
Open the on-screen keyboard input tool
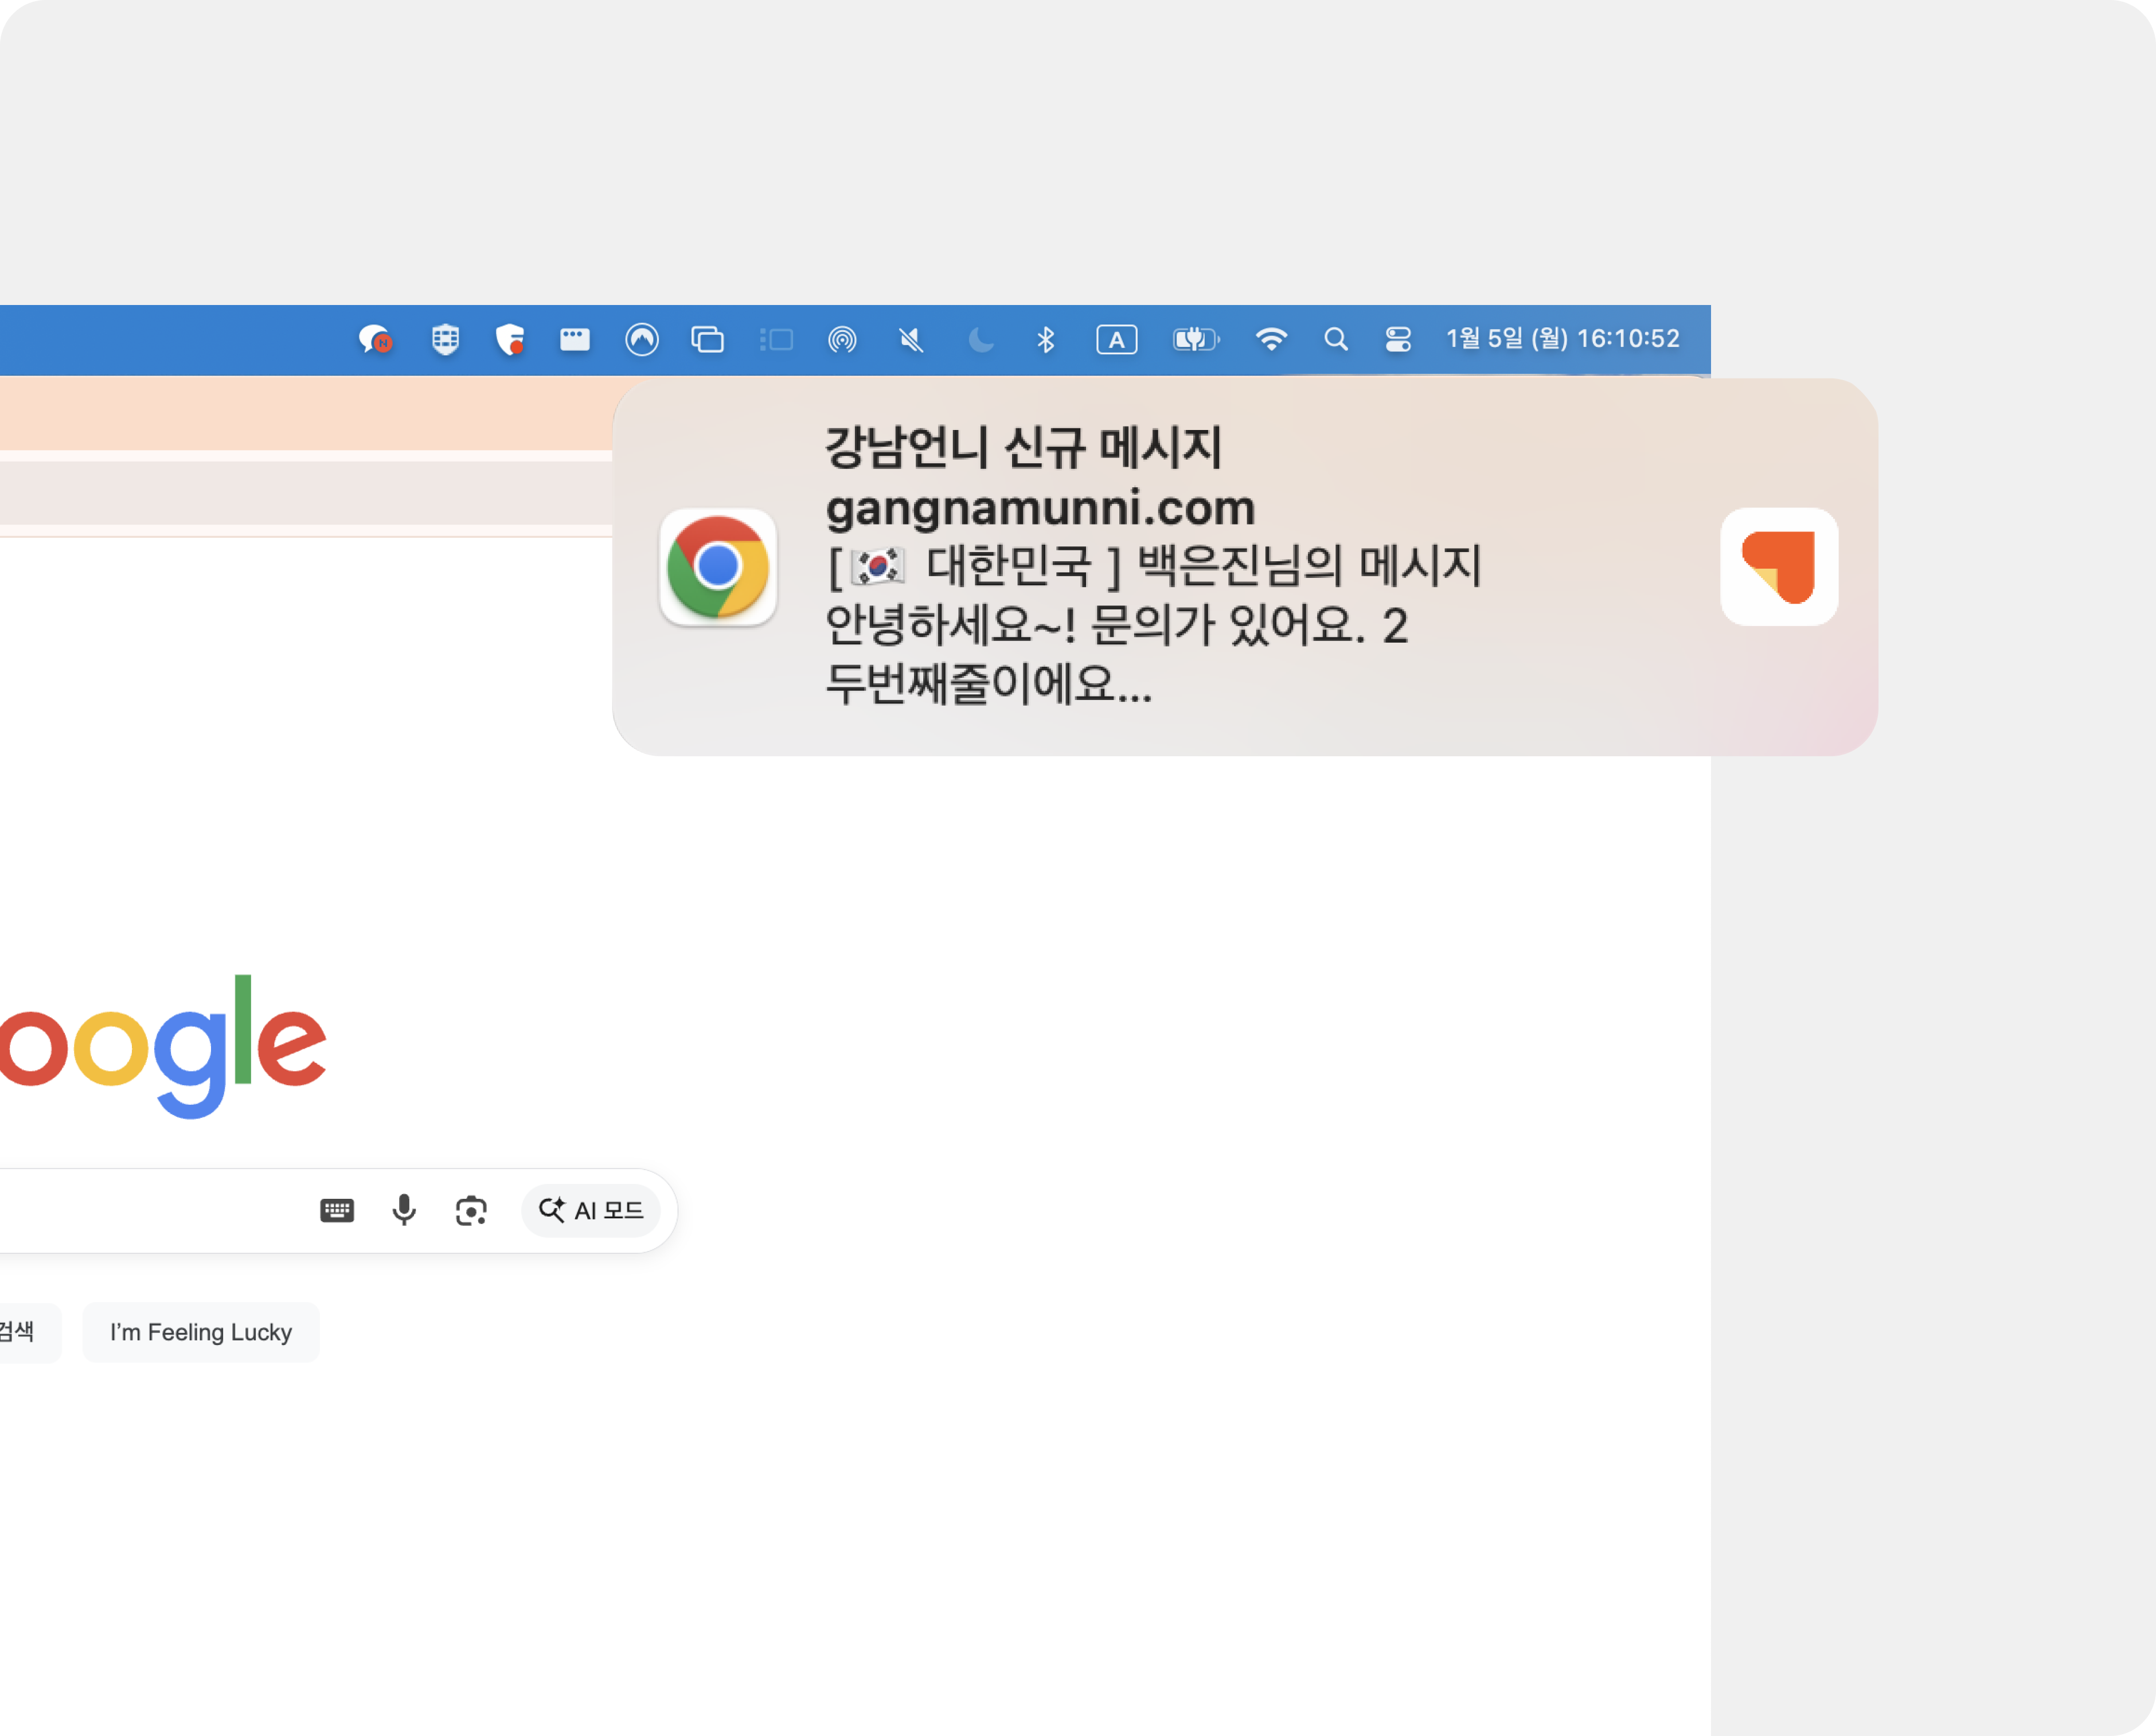[337, 1210]
